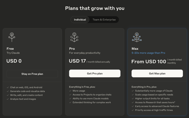Click Early access to advanced Claude features item
Screen dimensions: 189x118
(x=157, y=106)
